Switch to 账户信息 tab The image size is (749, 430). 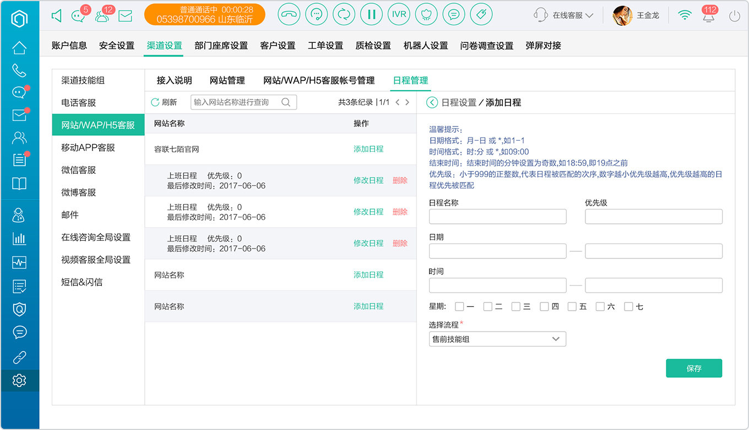(69, 46)
